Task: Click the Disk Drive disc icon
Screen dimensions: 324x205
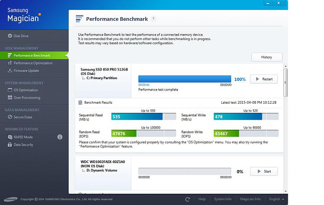Action: 10,36
